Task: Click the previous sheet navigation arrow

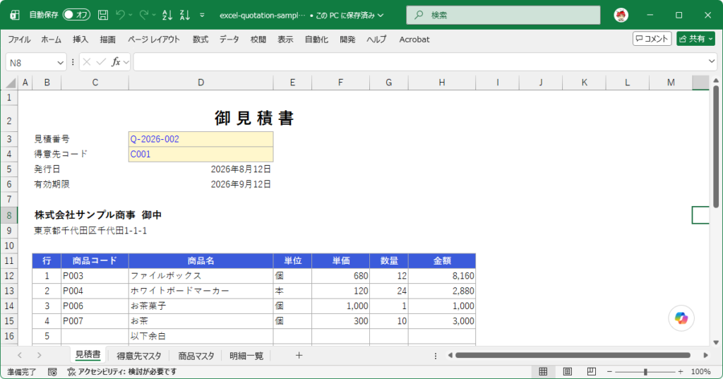Action: pos(19,355)
